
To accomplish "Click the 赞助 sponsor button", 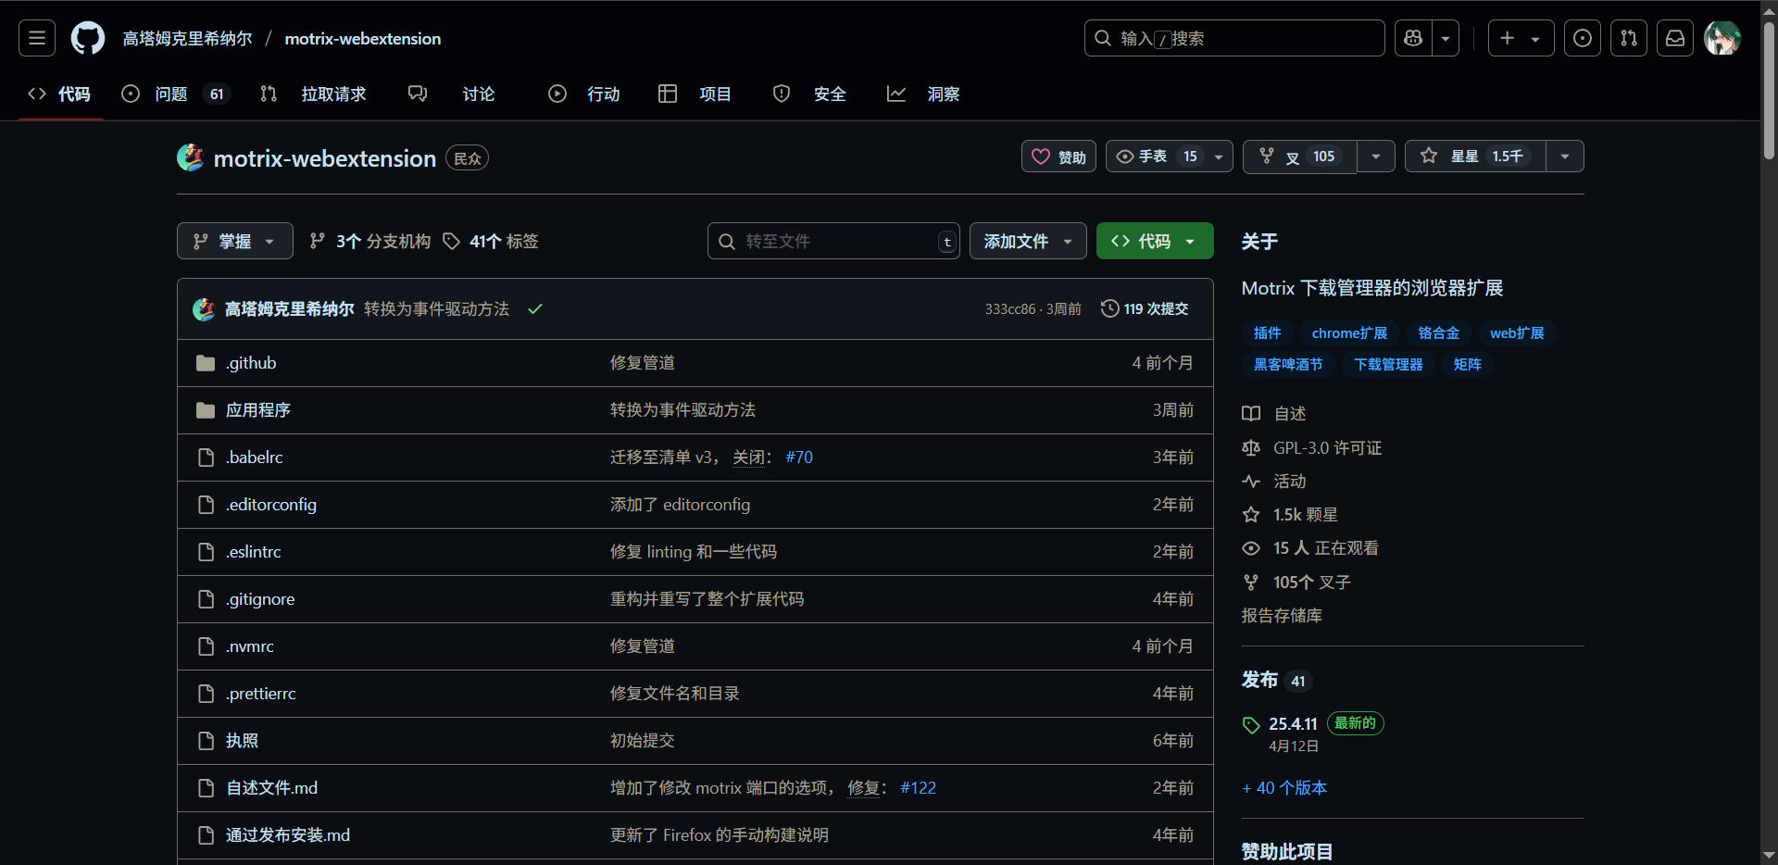I will coord(1058,156).
